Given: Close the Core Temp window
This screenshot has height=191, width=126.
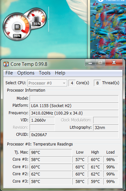Looking at the screenshot, I should click(114, 63).
